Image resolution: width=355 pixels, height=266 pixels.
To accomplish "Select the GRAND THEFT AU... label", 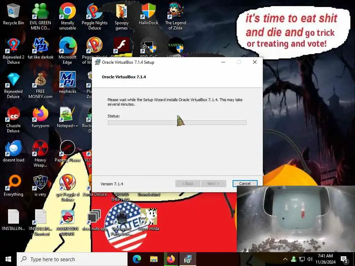I will click(x=122, y=197).
